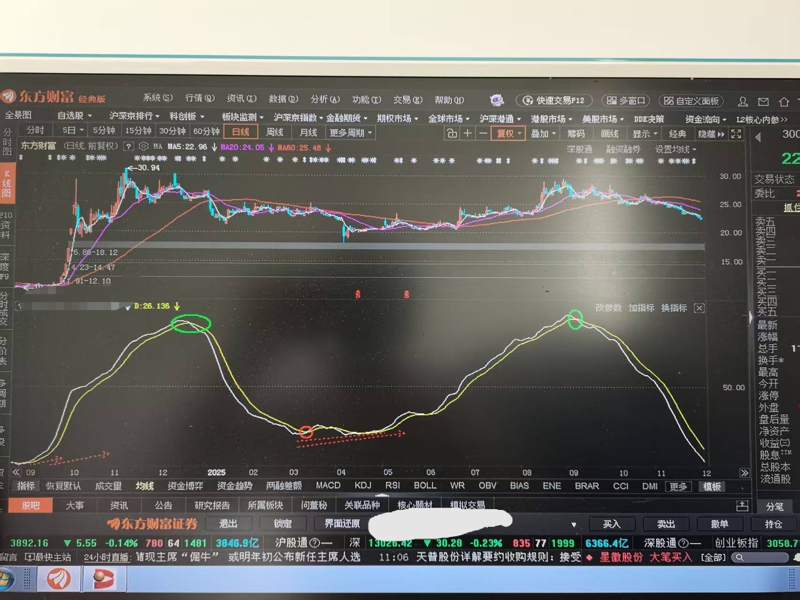Viewport: 800px width, 600px height.
Task: Open 叠加 overlay dropdown
Action: pyautogui.click(x=543, y=134)
